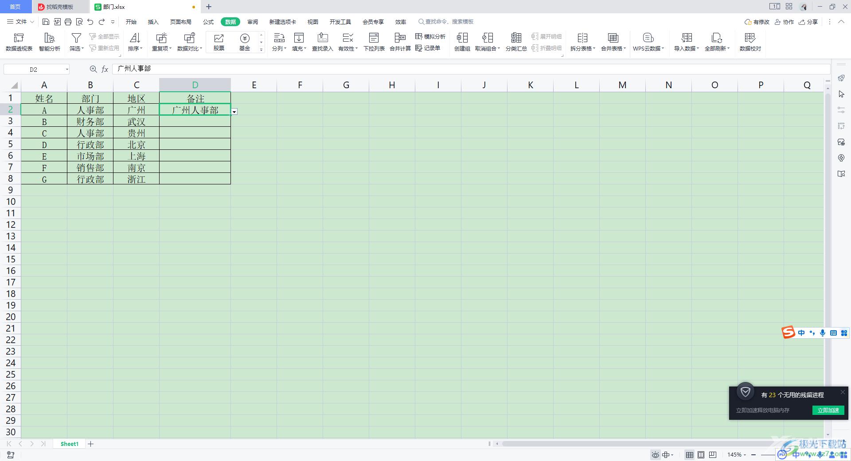Insert 基金 fund data type
Screen dimensions: 851x461
[x=245, y=42]
